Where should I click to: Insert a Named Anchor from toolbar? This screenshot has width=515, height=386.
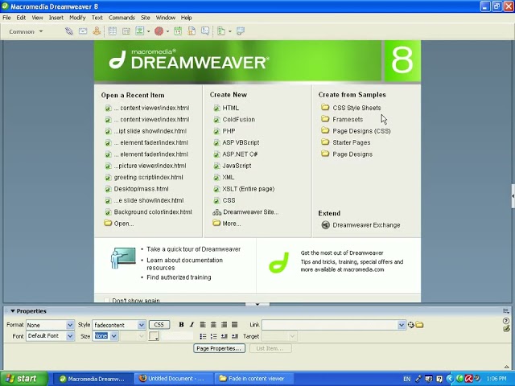tap(97, 31)
